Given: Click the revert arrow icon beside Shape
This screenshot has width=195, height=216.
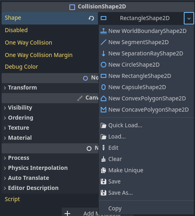Looking at the screenshot, I should click(91, 18).
